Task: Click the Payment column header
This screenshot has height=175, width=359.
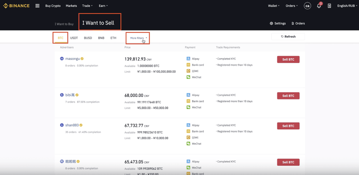Action: point(190,48)
